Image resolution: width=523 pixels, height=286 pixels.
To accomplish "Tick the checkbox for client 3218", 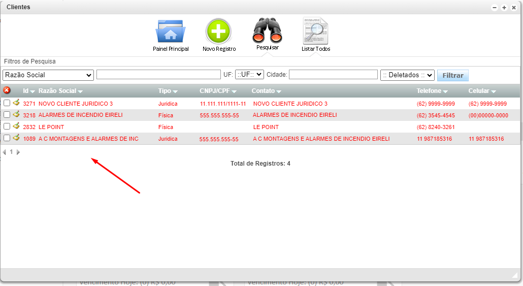I will click(7, 115).
